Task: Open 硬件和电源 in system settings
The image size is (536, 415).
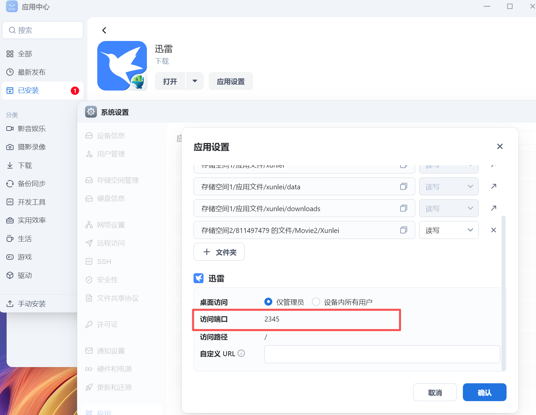Action: 114,369
